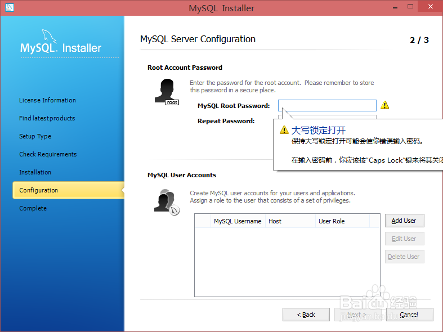Screen dimensions: 443x332
Task: Click the MySQL Root Password label
Action: 234,106
